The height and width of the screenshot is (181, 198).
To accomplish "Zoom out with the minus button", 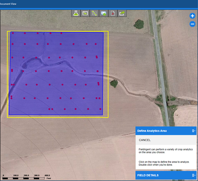I will pyautogui.click(x=192, y=24).
